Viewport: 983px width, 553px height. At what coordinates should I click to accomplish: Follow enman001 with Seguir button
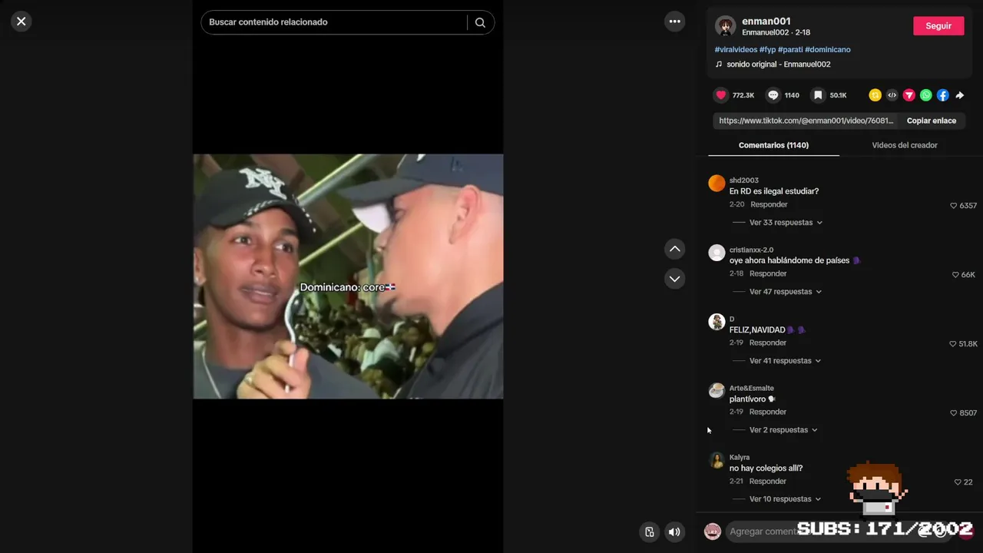(938, 26)
